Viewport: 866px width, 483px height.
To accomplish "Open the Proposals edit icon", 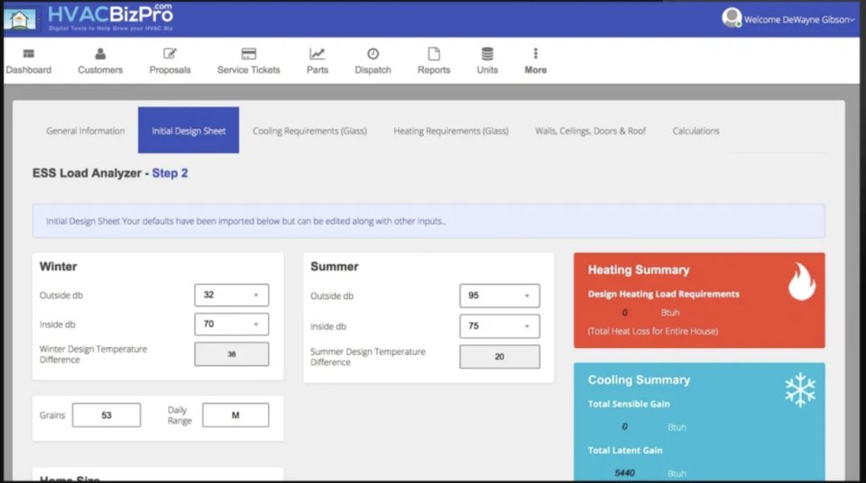I will 170,53.
